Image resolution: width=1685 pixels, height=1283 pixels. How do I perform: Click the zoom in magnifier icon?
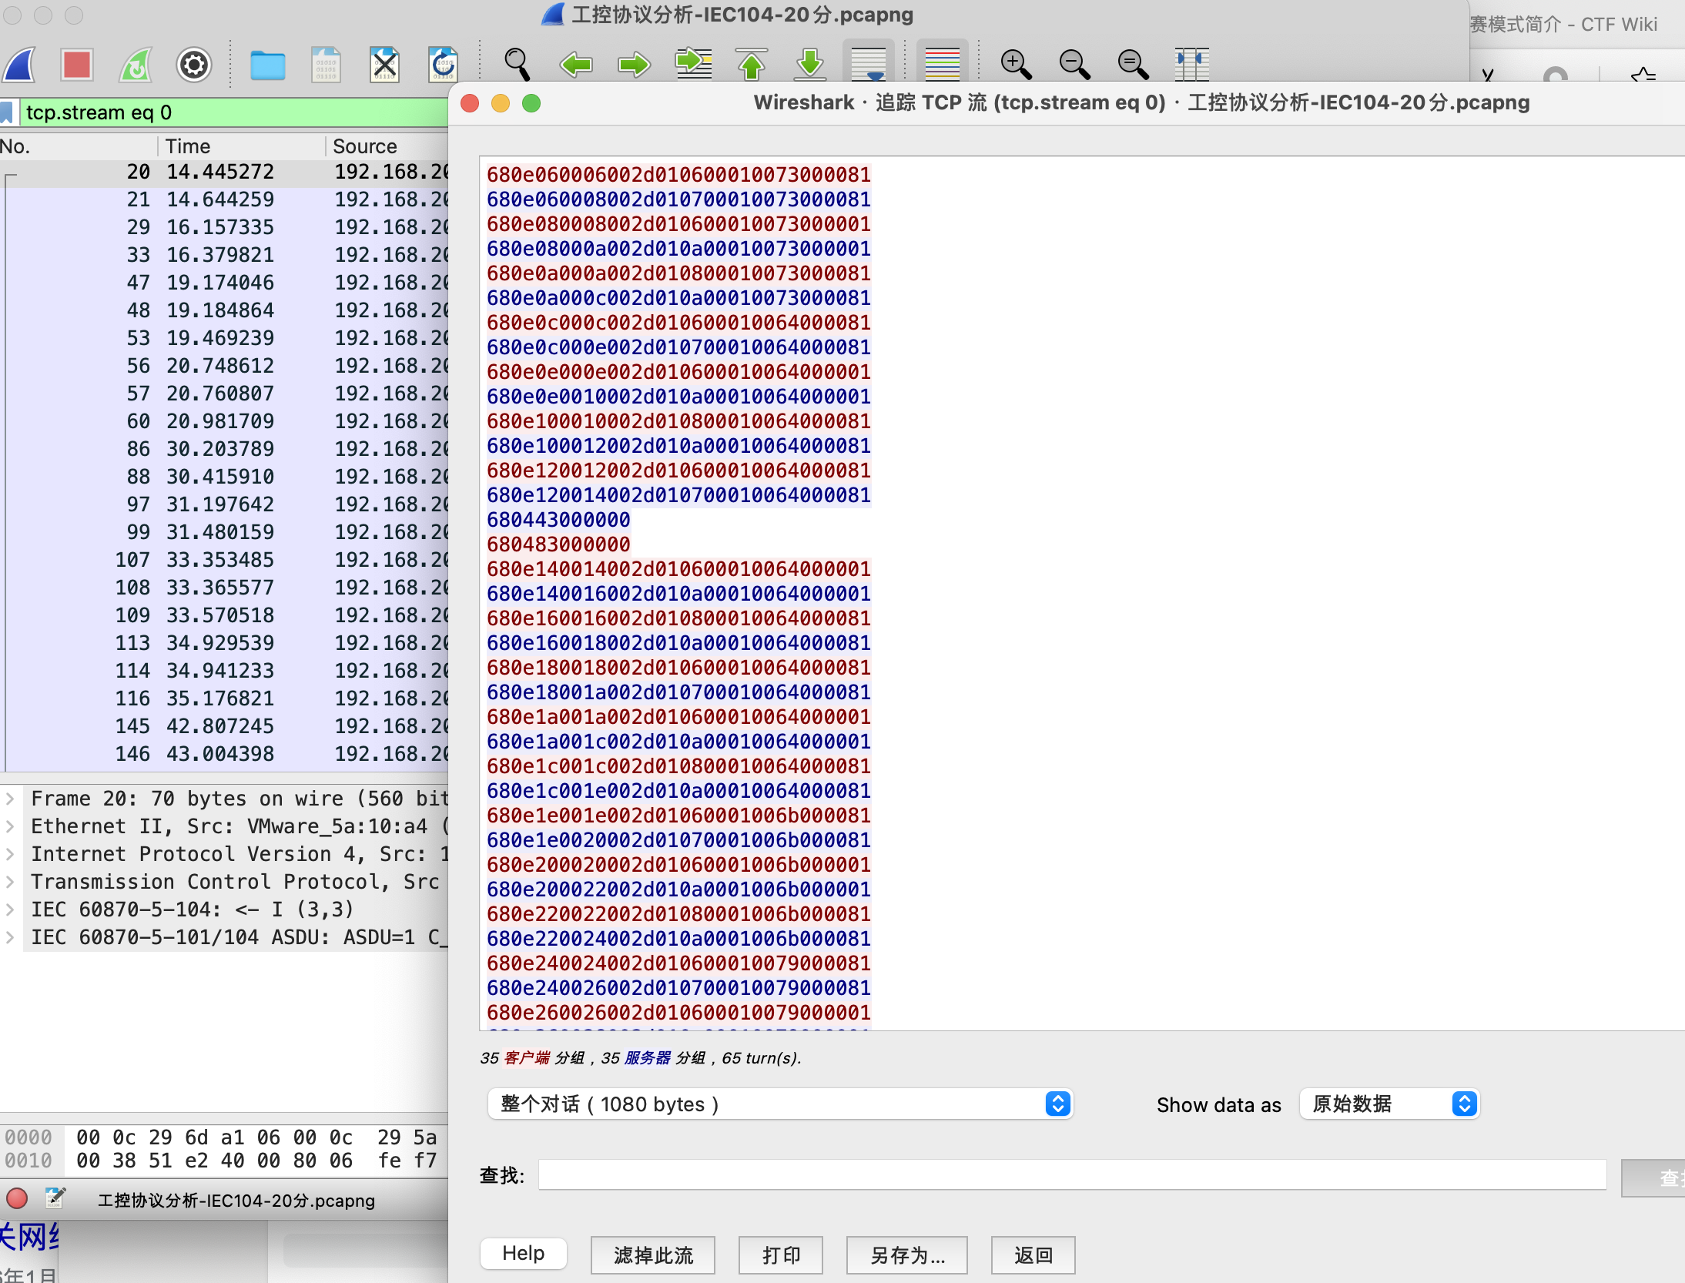[x=1015, y=65]
